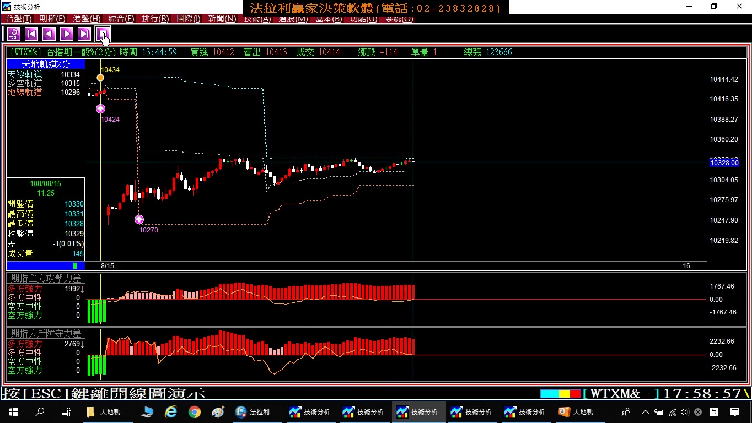Open the Paint palette taskbar icon
Screen dimensions: 752x423
click(218, 411)
